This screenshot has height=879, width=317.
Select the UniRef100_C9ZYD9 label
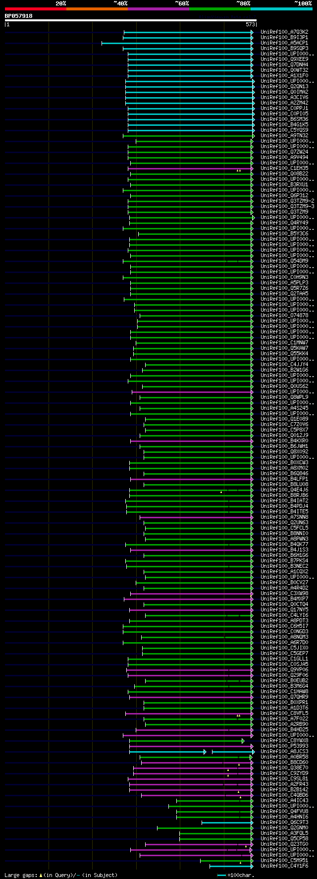pyautogui.click(x=284, y=773)
